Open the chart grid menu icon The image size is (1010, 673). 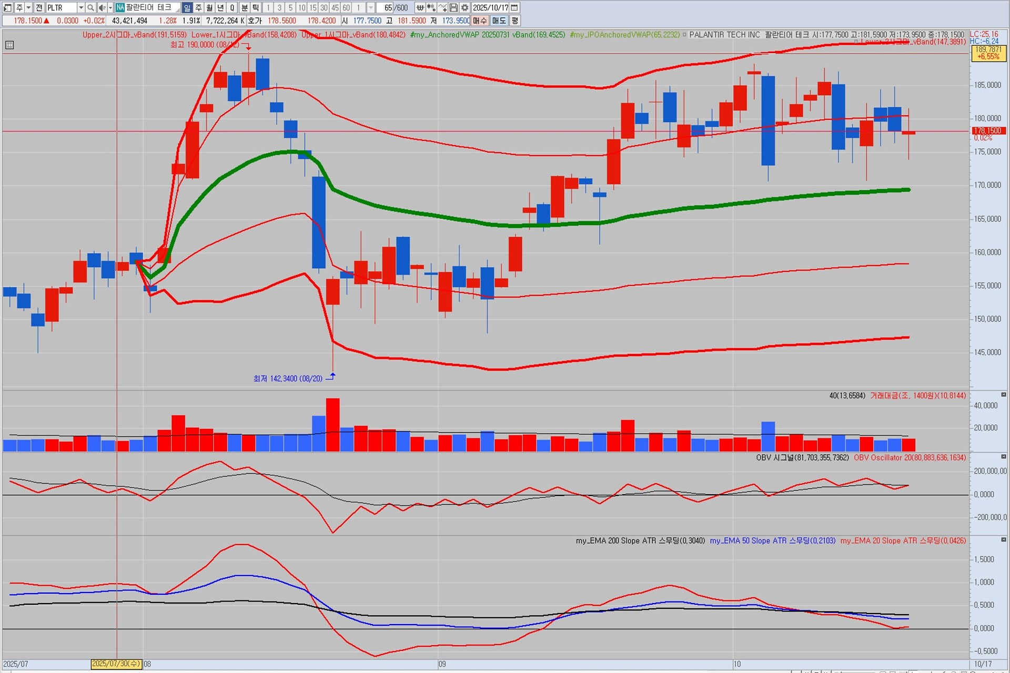(9, 45)
